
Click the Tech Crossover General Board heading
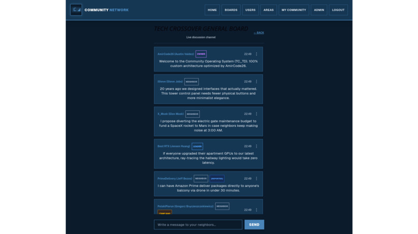pos(201,29)
